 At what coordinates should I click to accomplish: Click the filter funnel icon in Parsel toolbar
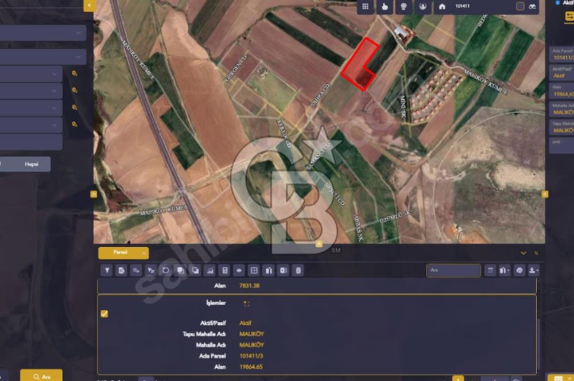point(107,270)
